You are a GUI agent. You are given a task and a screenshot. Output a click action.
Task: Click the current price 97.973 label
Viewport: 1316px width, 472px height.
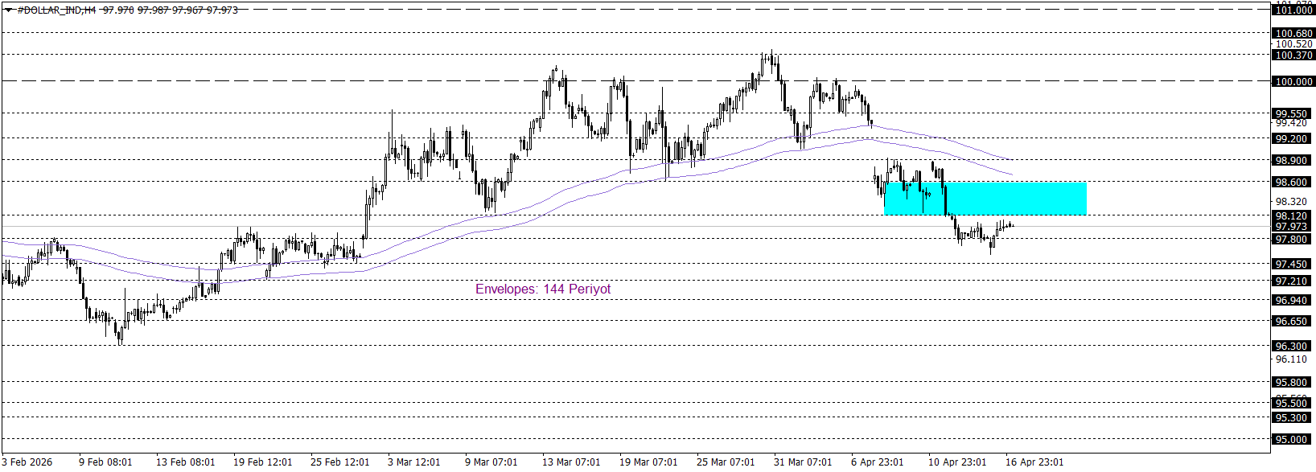[x=1291, y=227]
